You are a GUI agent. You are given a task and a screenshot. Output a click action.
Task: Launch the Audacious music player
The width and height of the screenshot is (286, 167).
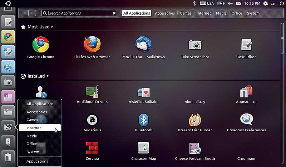(92, 122)
